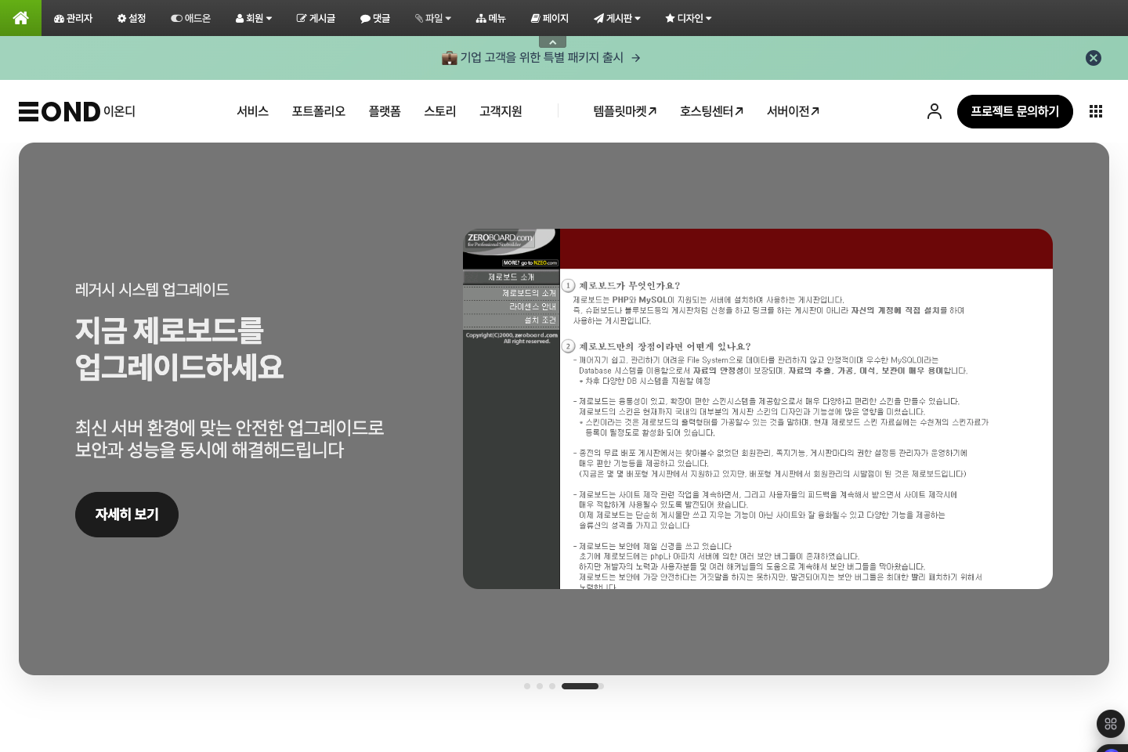This screenshot has width=1128, height=752.
Task: Click the green home icon in admin bar
Action: point(20,18)
